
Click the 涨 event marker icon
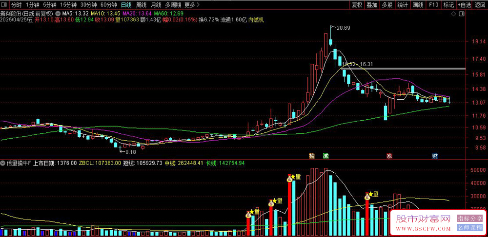coord(389,156)
